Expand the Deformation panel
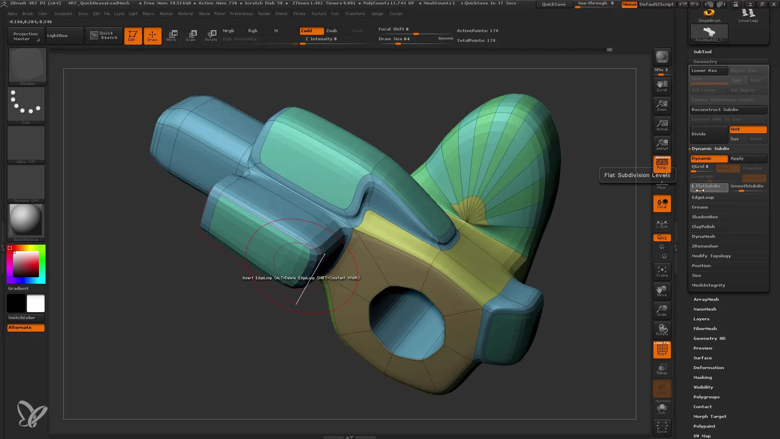The height and width of the screenshot is (439, 780). [x=708, y=367]
